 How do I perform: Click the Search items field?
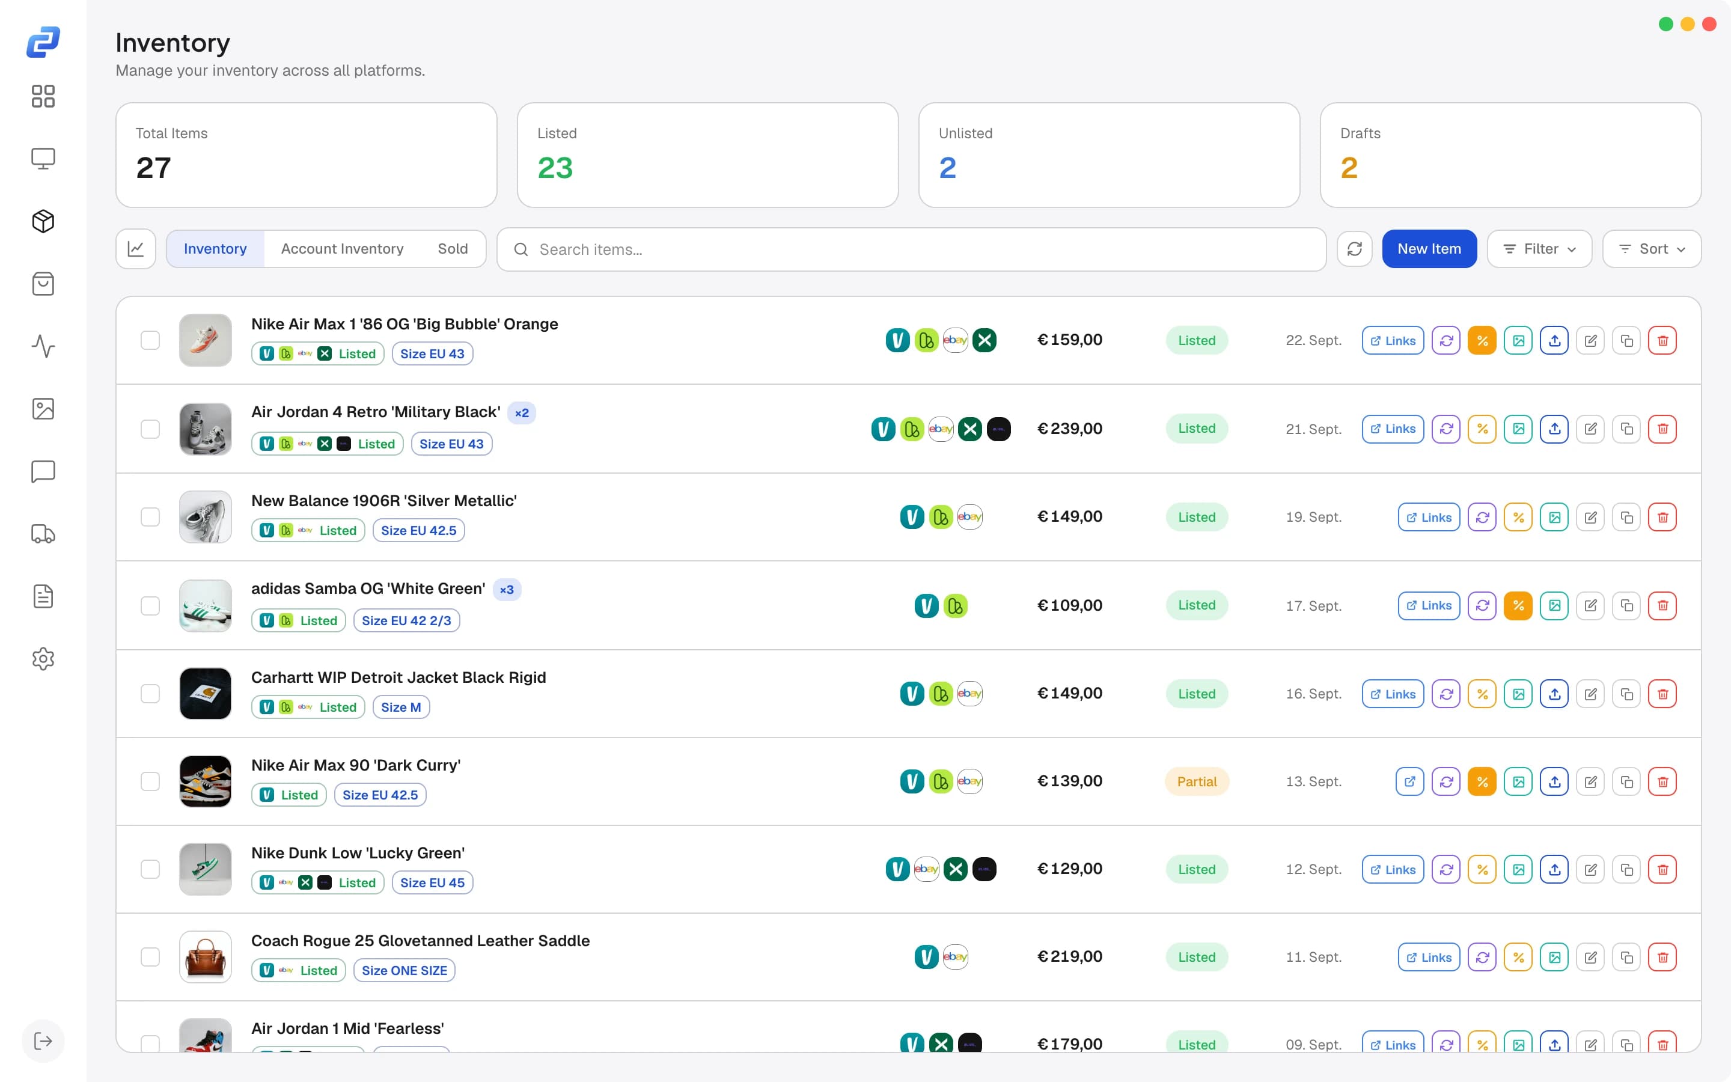[x=911, y=249]
